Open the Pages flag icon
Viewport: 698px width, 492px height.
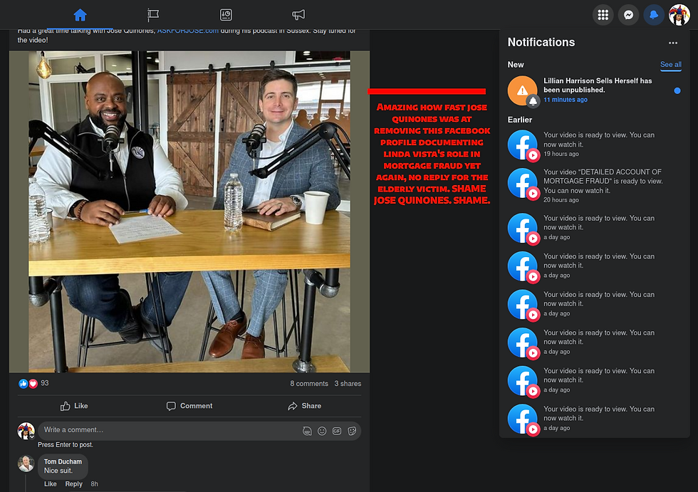153,15
